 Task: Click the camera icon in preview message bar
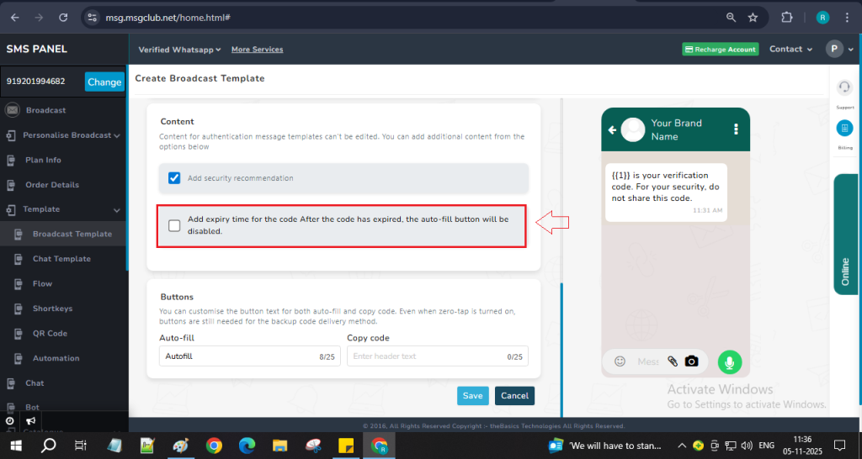pyautogui.click(x=692, y=361)
